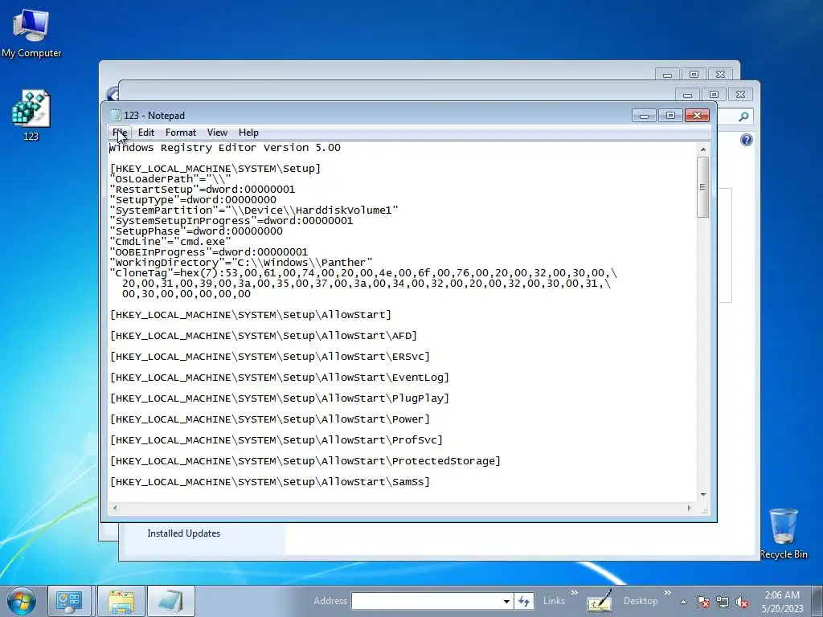
Task: Click the "OOBEInProgress"=dword:00000001 line
Action: [209, 252]
